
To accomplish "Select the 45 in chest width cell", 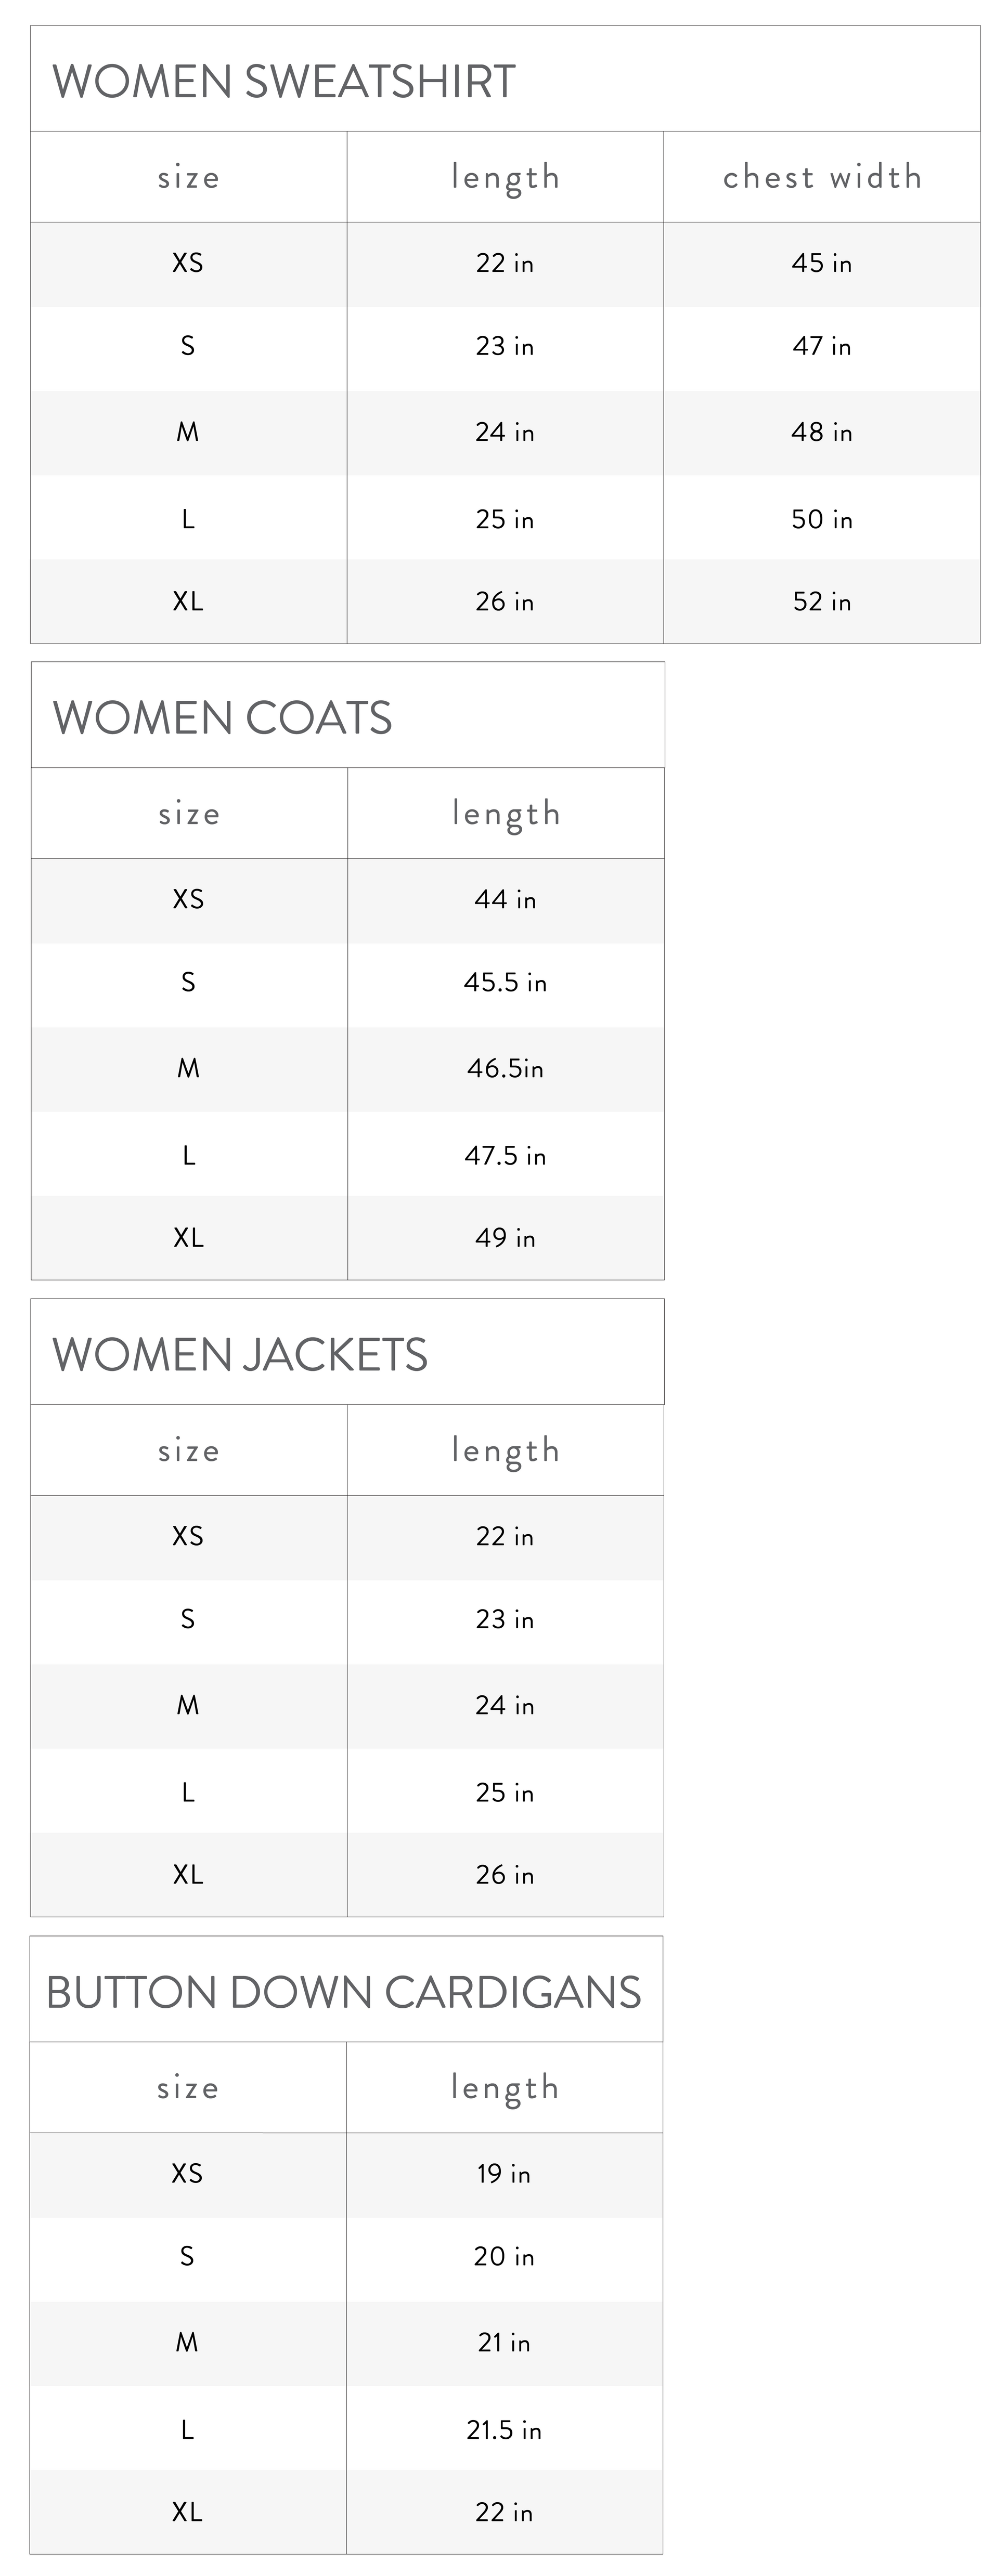I will 822,263.
